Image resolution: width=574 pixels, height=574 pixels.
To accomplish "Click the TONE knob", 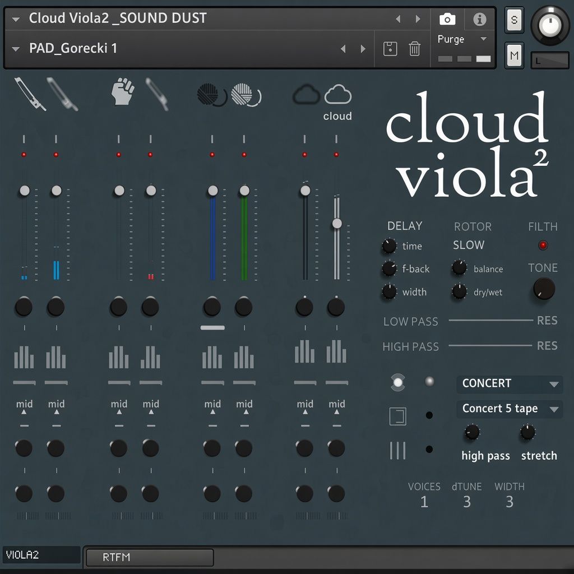I will tap(544, 289).
